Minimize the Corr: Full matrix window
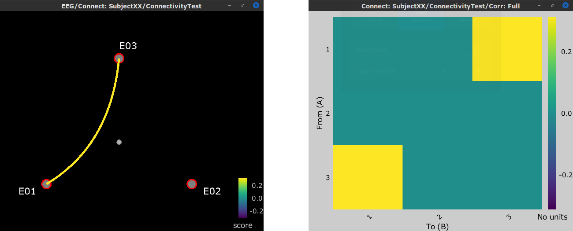 pos(538,5)
